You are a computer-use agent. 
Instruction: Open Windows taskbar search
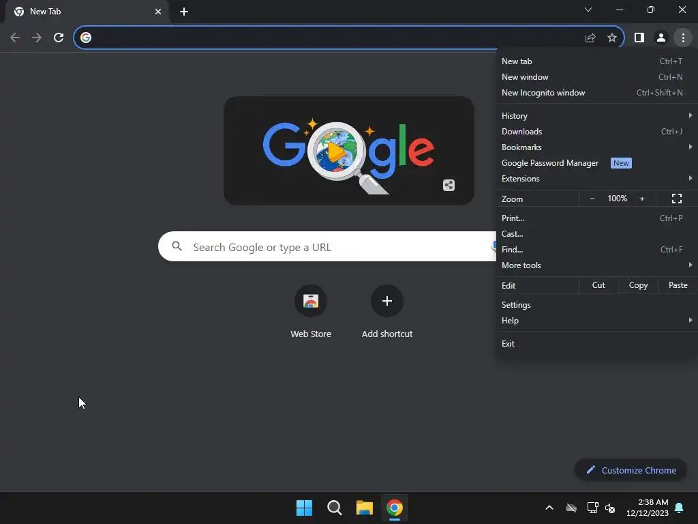[x=334, y=508]
